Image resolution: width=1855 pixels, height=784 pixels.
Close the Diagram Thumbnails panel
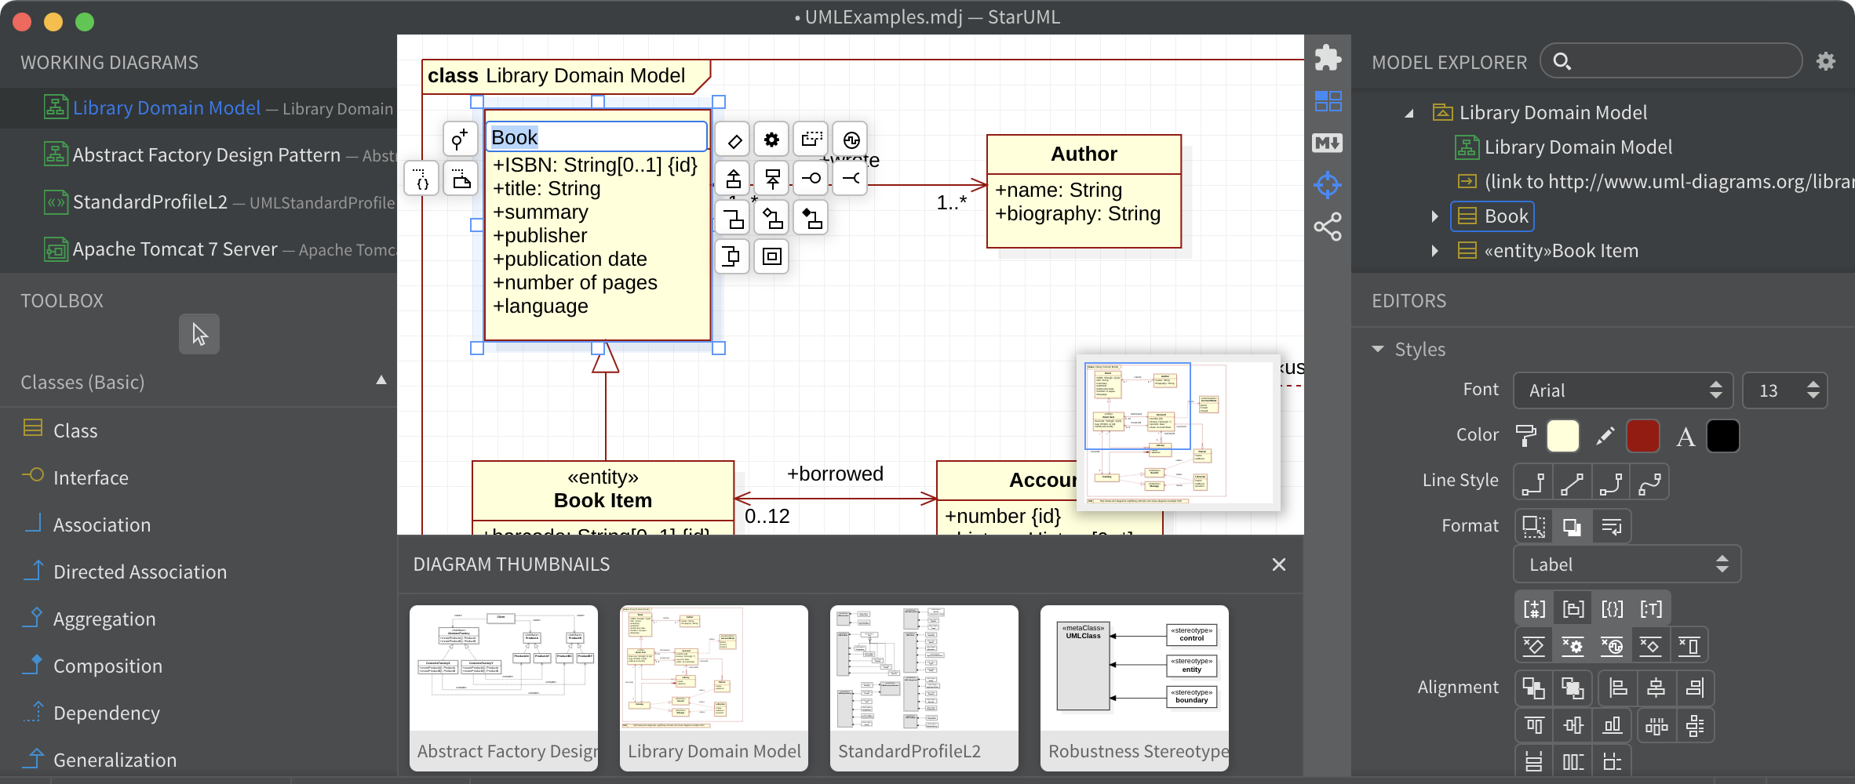[1278, 564]
